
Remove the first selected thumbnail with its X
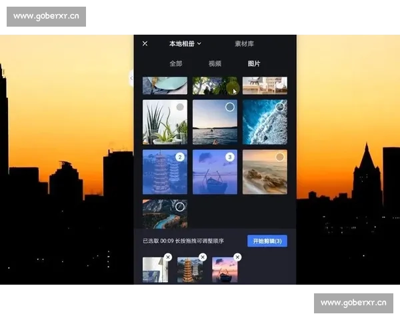pos(168,257)
